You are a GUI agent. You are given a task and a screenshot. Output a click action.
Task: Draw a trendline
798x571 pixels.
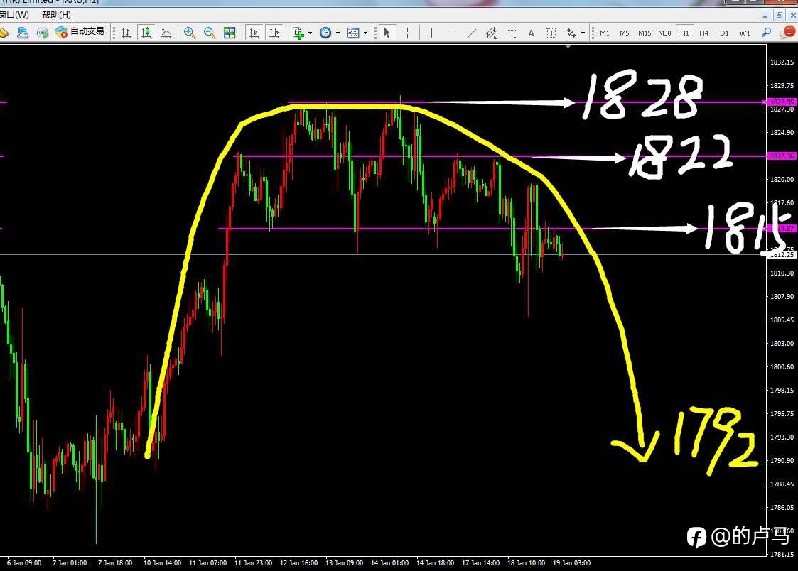pos(471,33)
